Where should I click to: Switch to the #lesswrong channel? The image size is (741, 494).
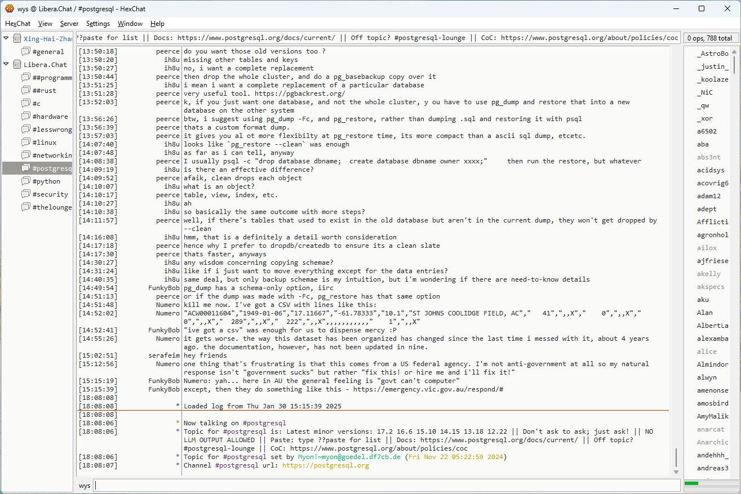[x=52, y=130]
